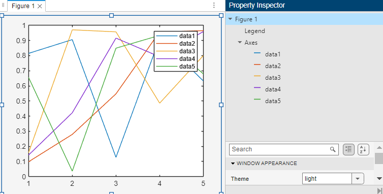The width and height of the screenshot is (383, 194).
Task: Click the blue data1 line icon in tree
Action: tap(257, 53)
